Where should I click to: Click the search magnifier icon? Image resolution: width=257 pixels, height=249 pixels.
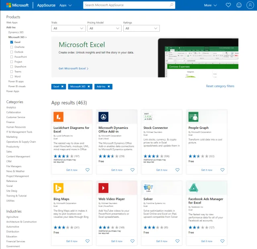[x=171, y=5]
